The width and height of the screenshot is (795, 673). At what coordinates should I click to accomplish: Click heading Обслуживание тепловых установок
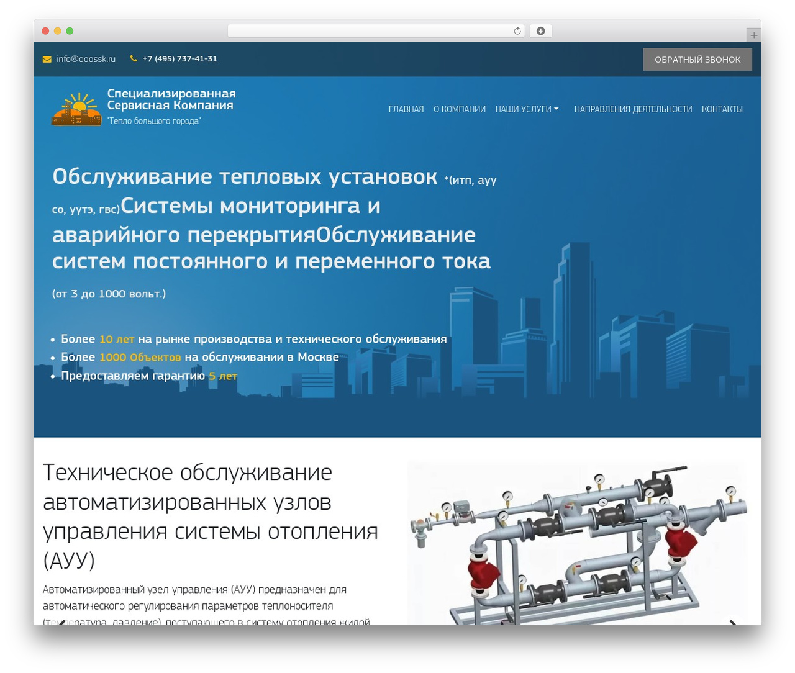[x=245, y=177]
